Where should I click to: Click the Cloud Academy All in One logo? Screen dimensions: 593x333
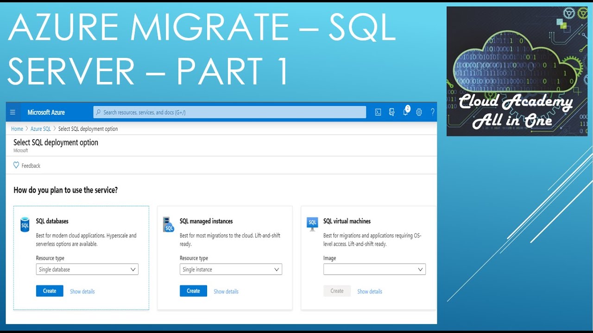517,71
